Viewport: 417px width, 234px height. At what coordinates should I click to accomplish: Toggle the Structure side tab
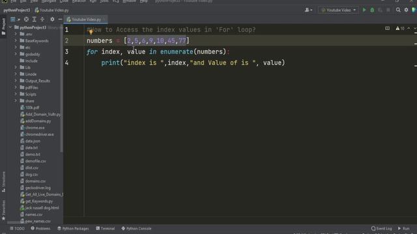(3, 182)
